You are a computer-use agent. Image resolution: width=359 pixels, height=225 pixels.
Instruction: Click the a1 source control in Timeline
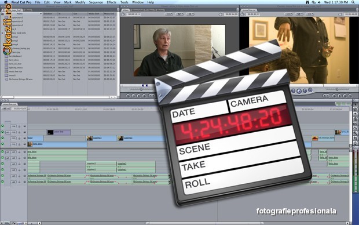[8, 152]
